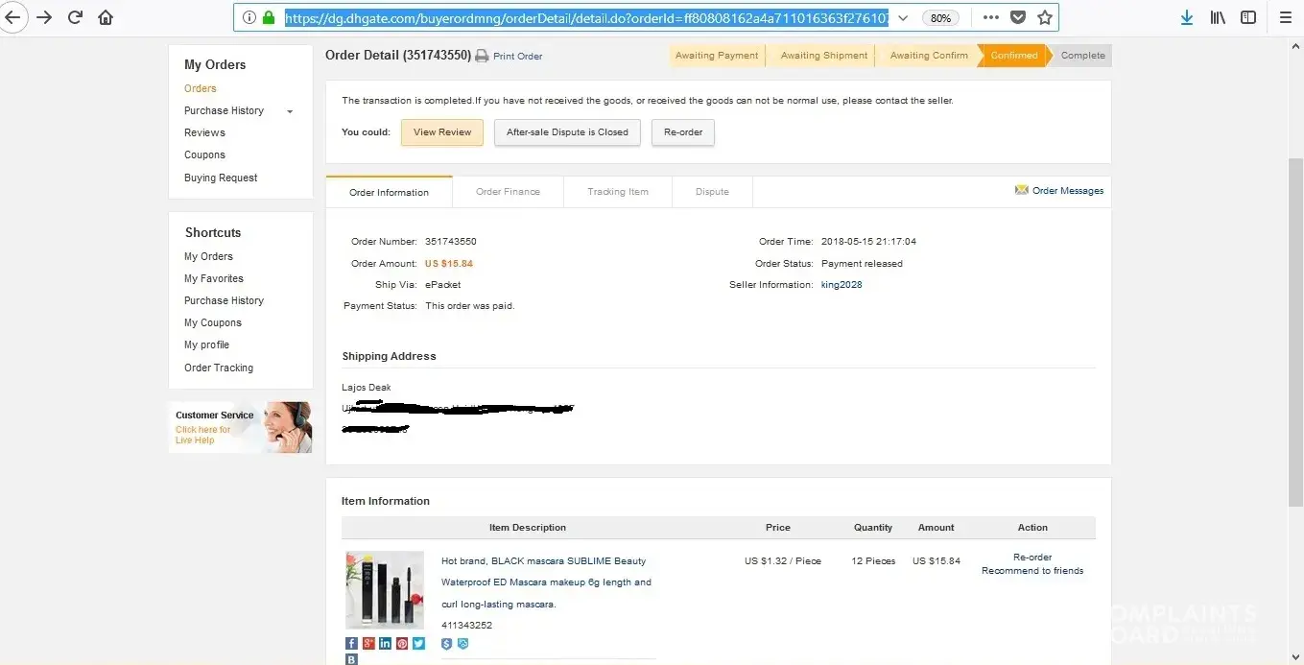
Task: Switch to the Order Finance tab
Action: click(x=508, y=192)
